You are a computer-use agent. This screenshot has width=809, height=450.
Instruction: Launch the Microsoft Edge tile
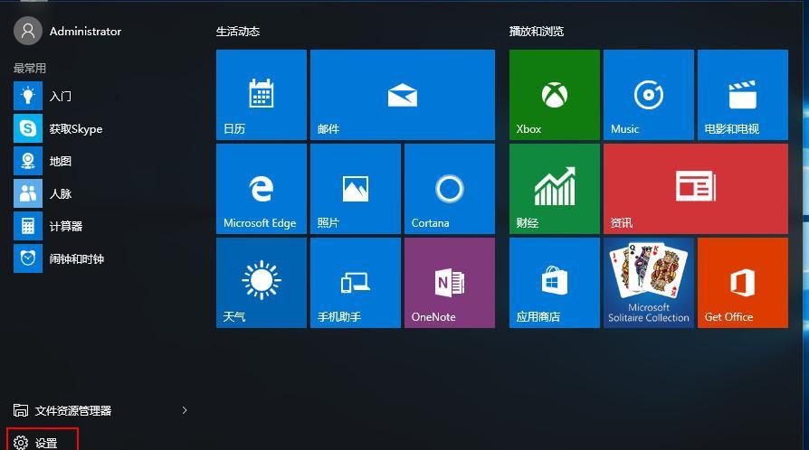(x=261, y=189)
